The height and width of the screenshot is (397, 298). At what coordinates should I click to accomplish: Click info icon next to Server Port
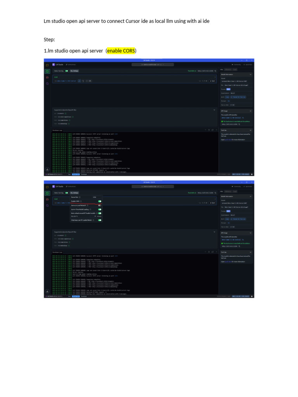tap(80, 197)
